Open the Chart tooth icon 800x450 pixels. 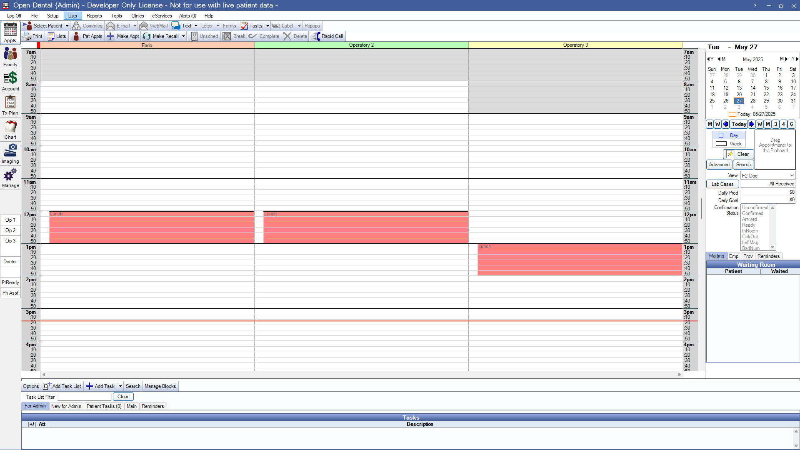point(10,127)
